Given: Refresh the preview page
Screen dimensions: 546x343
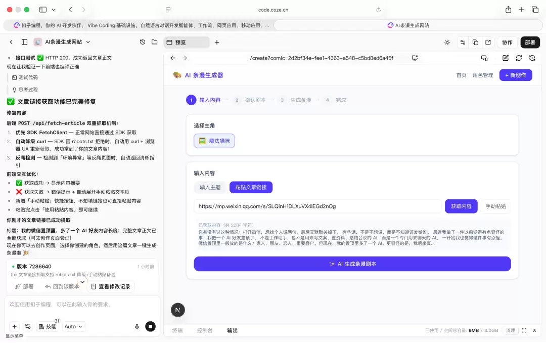Looking at the screenshot, I should tap(519, 58).
